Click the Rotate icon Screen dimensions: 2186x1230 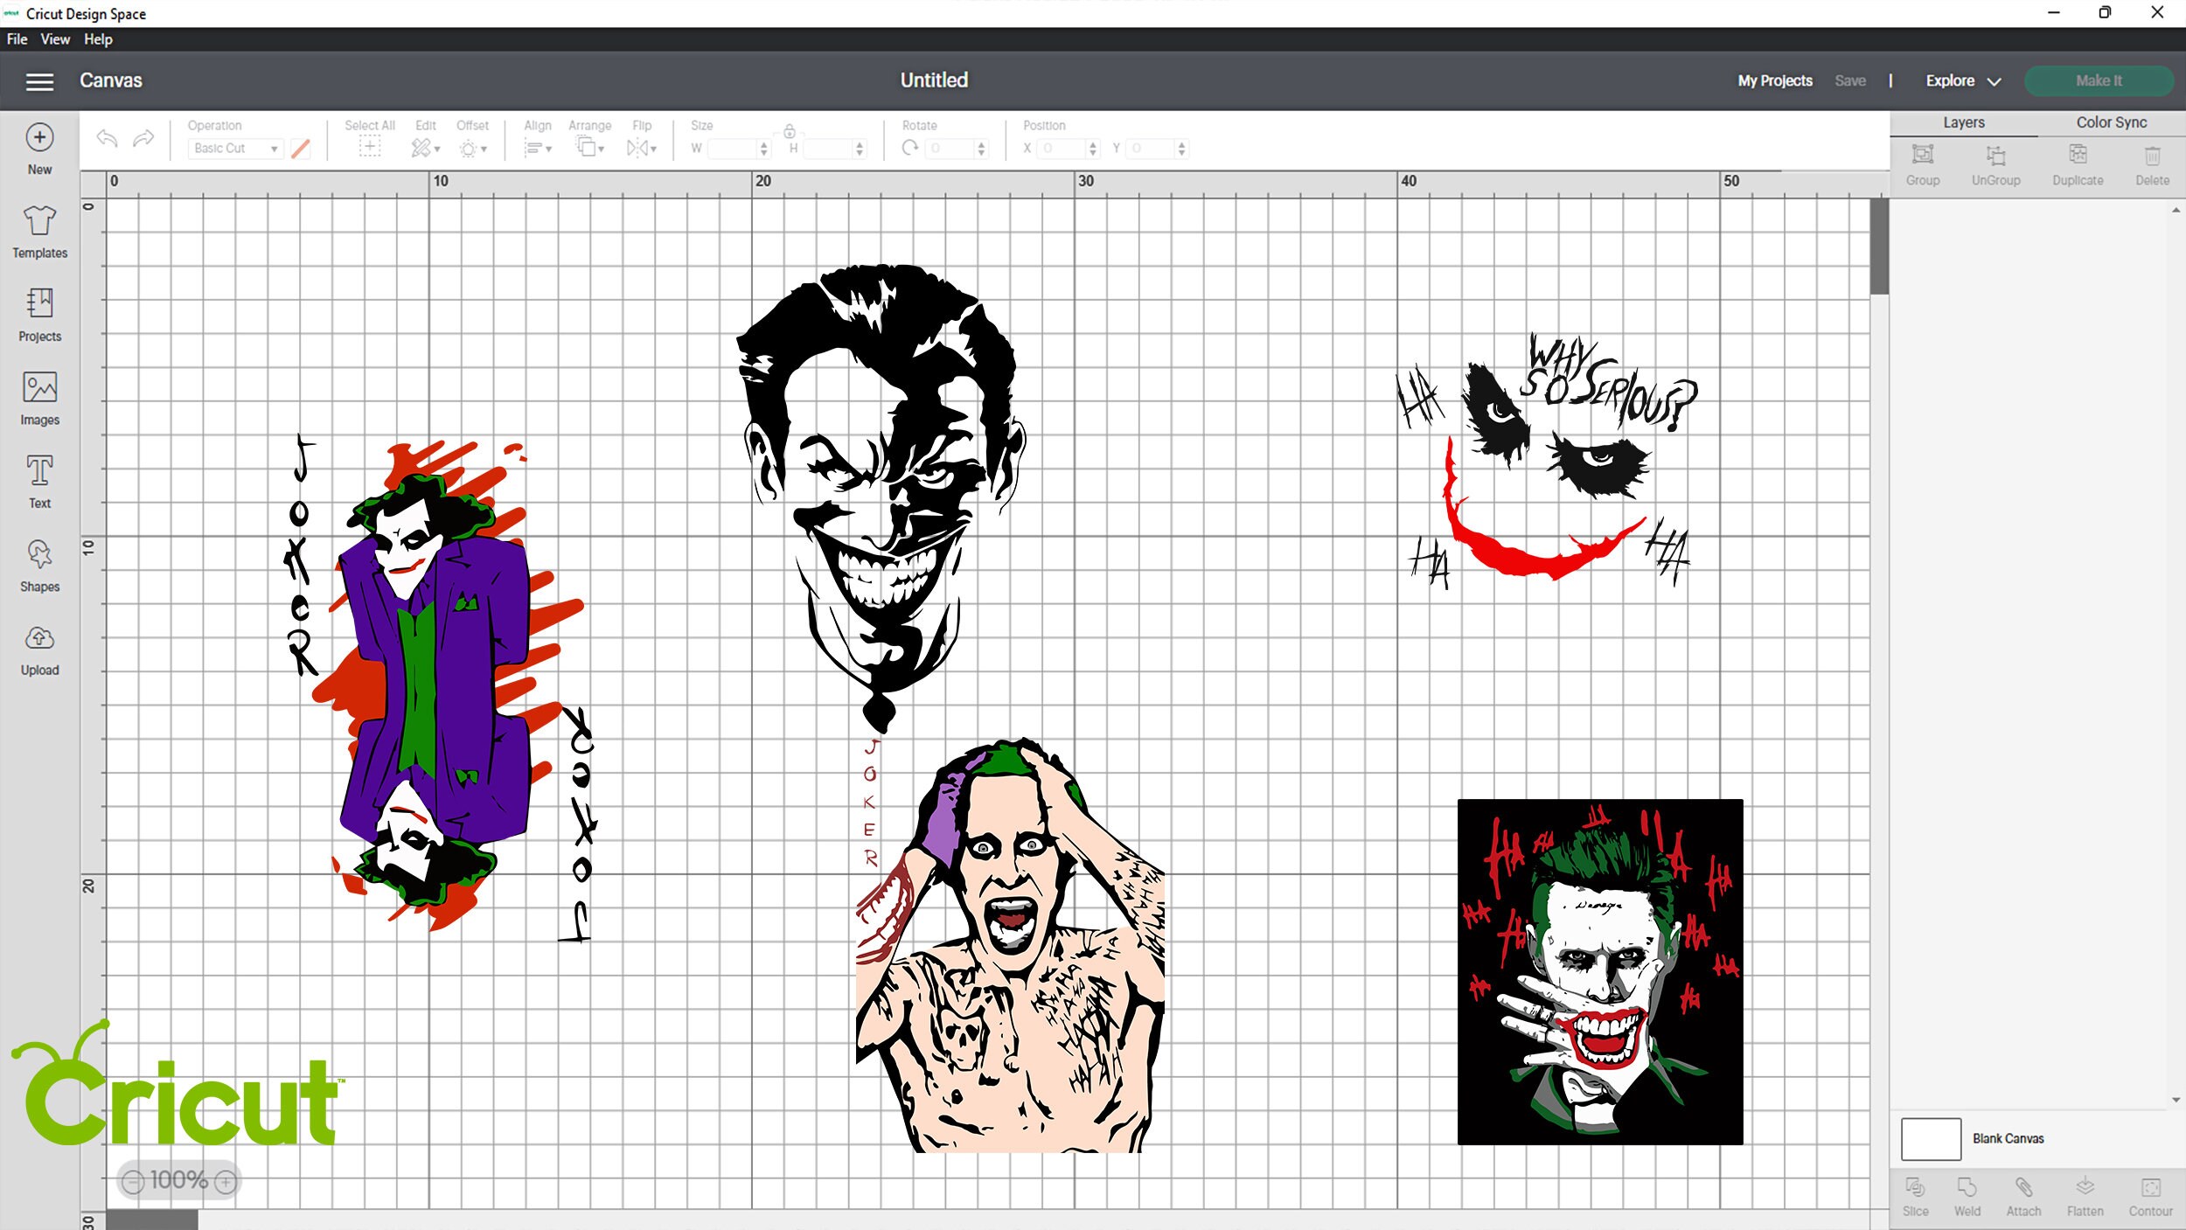click(x=910, y=148)
